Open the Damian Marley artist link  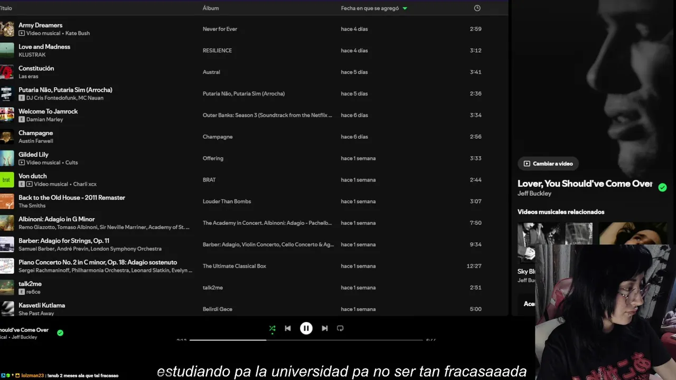[44, 119]
